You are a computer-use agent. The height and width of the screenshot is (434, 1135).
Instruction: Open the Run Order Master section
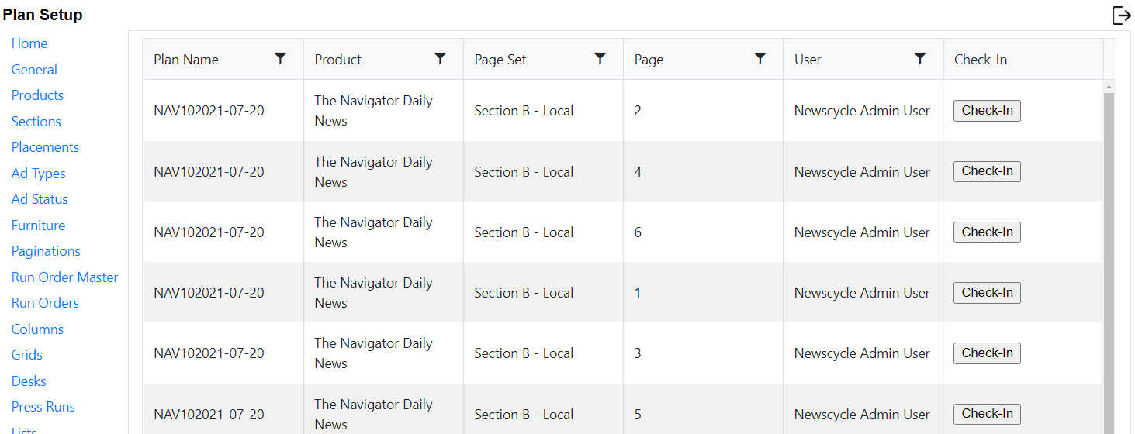(x=64, y=277)
